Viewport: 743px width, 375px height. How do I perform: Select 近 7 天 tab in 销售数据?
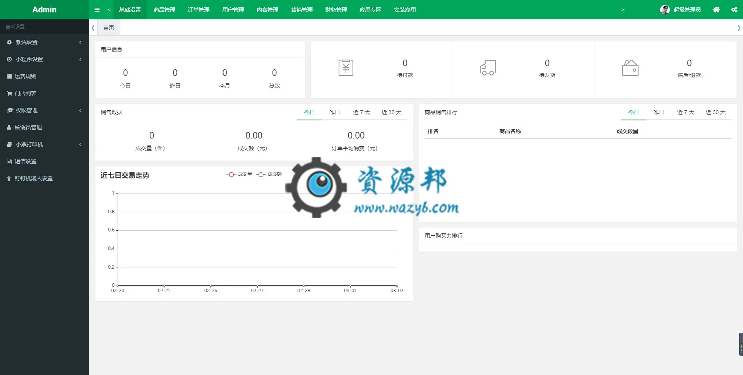pyautogui.click(x=361, y=112)
